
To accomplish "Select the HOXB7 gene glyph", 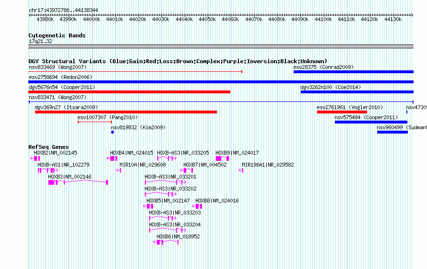I will click(187, 170).
